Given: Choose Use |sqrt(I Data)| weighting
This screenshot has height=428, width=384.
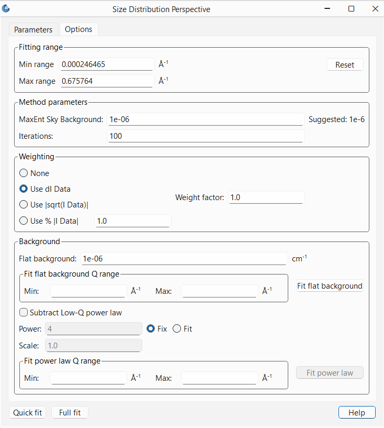Looking at the screenshot, I should [24, 205].
